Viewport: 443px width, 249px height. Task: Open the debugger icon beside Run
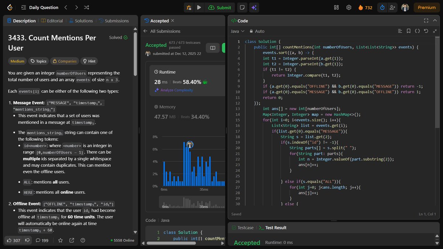point(189,7)
